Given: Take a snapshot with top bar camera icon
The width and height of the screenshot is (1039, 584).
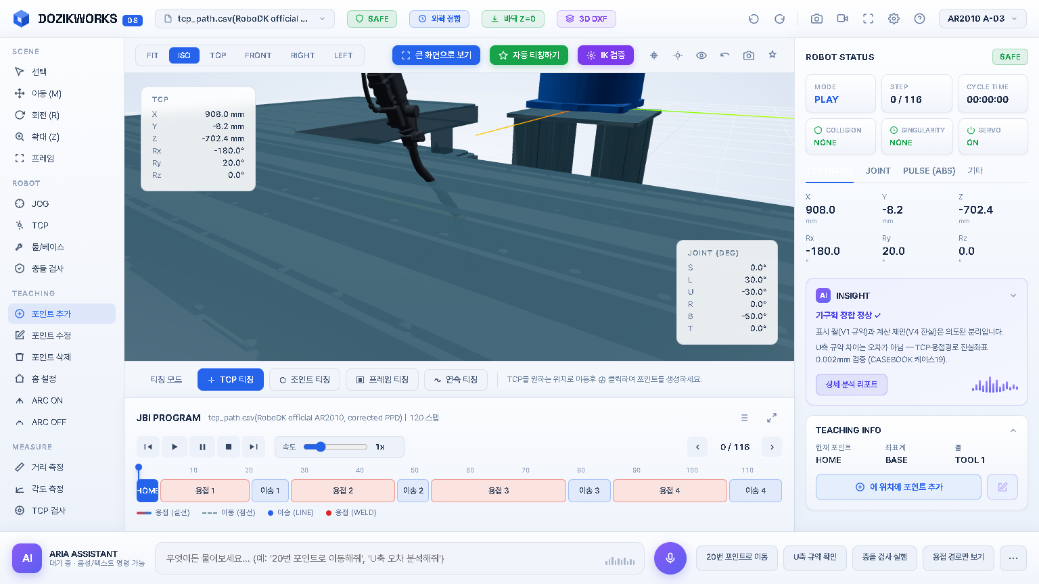Looking at the screenshot, I should tap(816, 19).
